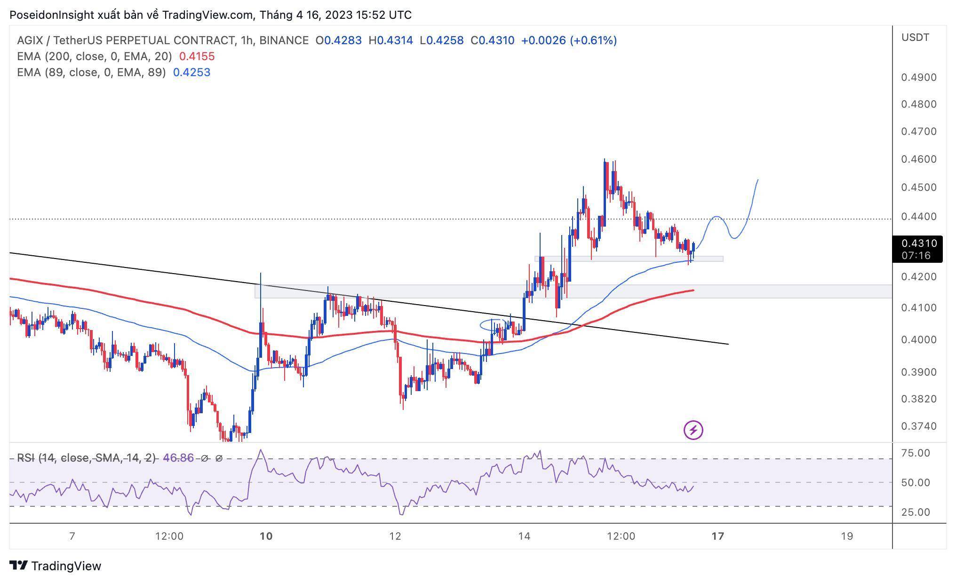Click the 17 date label on time axis
Screen dimensions: 956x582
(x=717, y=536)
